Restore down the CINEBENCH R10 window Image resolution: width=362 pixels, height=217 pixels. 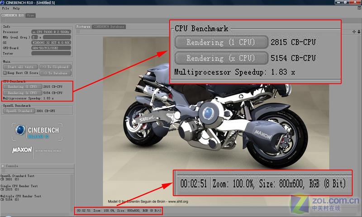pyautogui.click(x=345, y=2)
